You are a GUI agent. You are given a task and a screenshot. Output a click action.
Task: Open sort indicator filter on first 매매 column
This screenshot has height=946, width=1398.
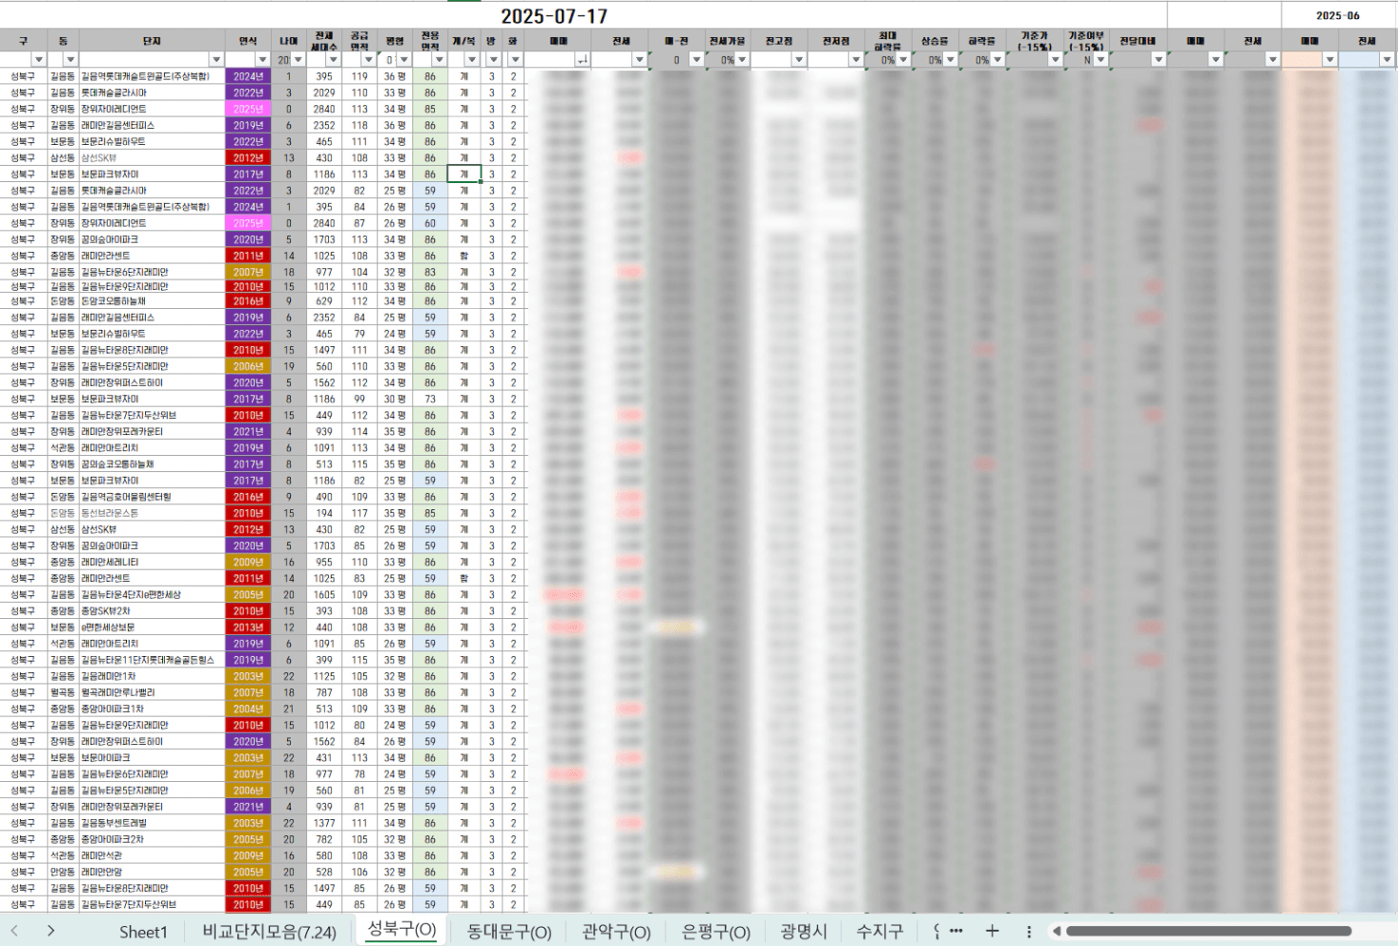583,59
